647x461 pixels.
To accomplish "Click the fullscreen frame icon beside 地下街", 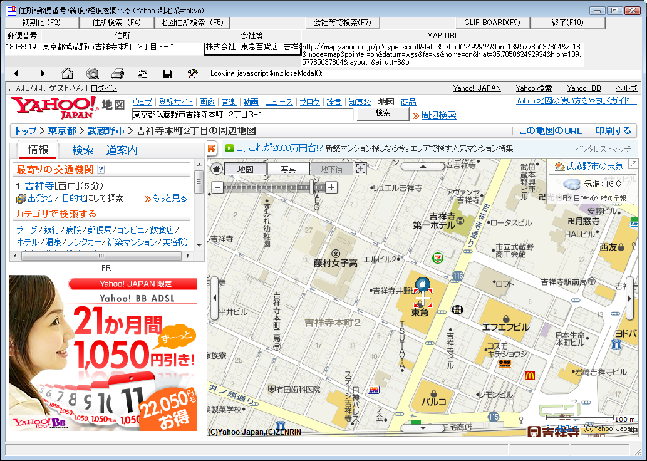I will 361,168.
